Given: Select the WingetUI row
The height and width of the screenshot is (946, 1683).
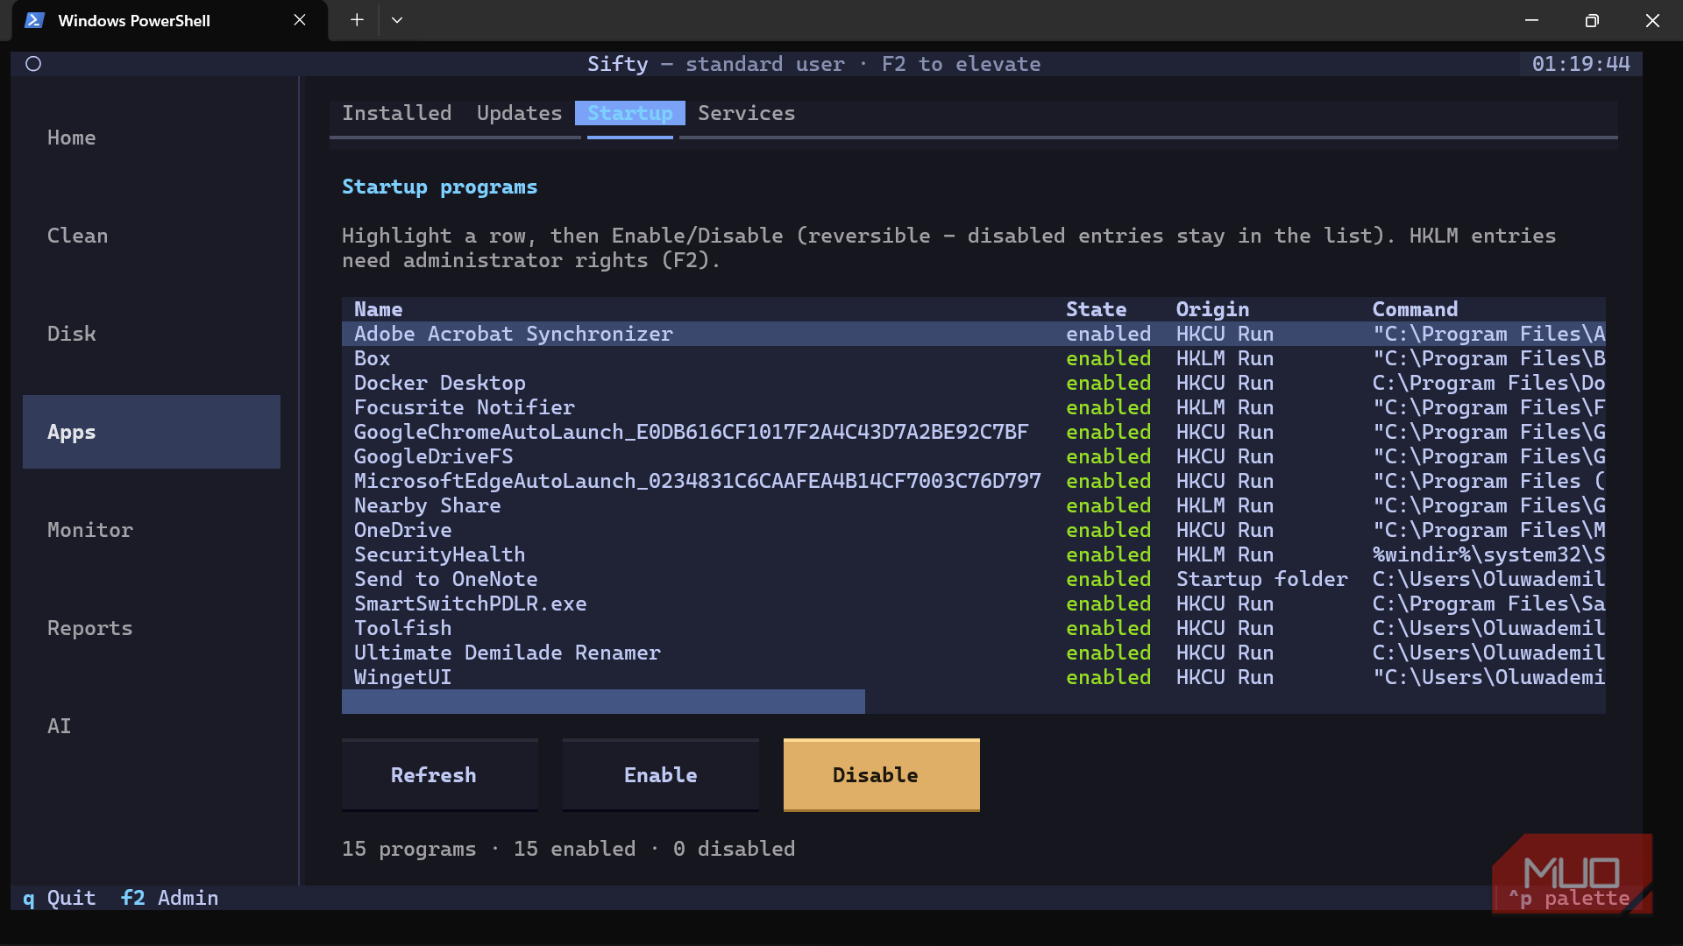Looking at the screenshot, I should (x=974, y=677).
